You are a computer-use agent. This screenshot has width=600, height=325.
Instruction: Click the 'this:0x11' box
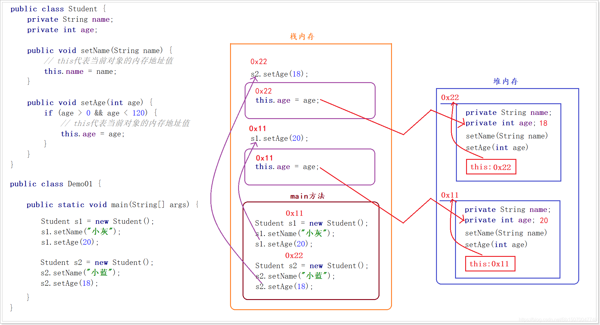coord(490,264)
